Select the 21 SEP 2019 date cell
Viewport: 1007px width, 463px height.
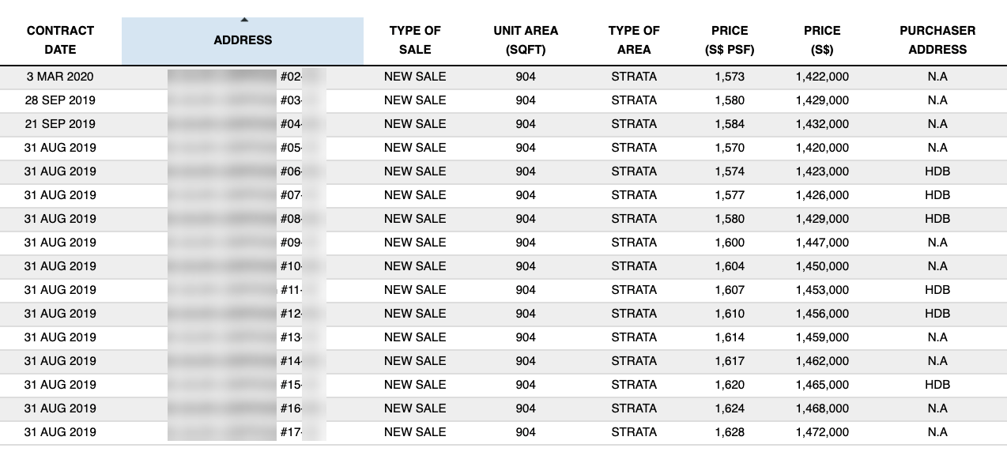60,124
